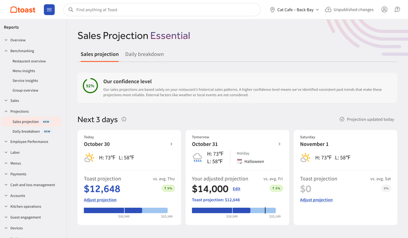
Task: Expand the Payments section
Action: 16,174
